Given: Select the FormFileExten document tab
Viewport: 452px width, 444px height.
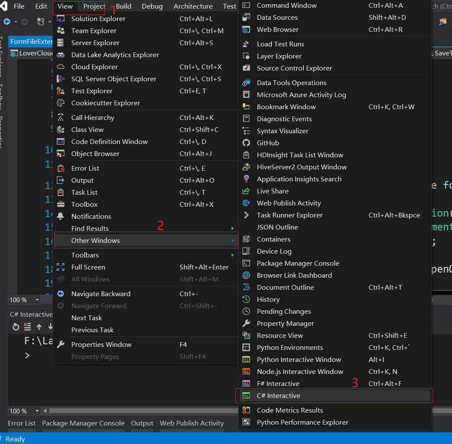Looking at the screenshot, I should coord(31,42).
